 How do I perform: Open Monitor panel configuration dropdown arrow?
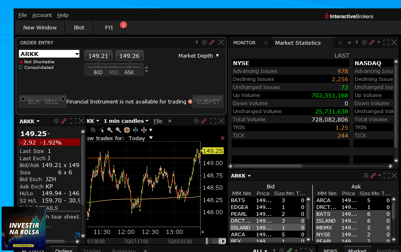379,42
